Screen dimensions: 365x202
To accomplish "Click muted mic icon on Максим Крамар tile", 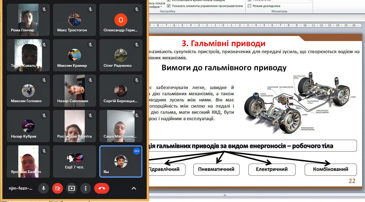I will (90, 45).
